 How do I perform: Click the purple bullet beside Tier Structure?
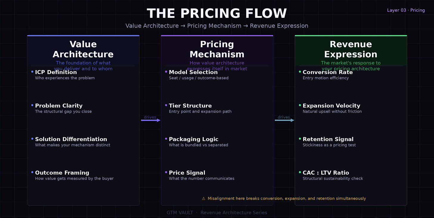point(166,105)
